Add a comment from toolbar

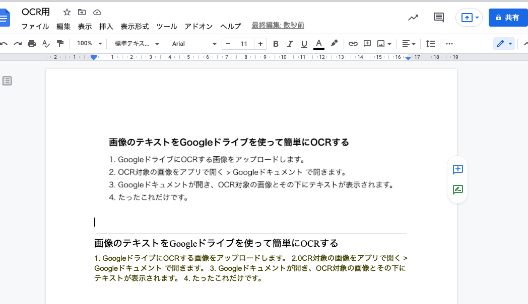367,44
